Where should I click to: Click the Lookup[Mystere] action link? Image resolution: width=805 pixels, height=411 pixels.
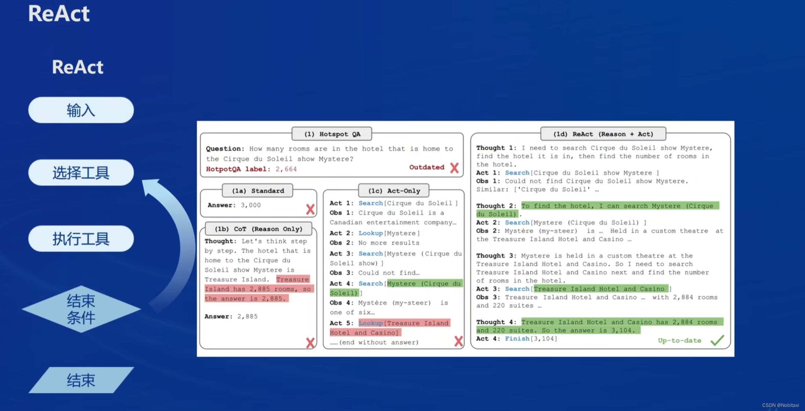[370, 233]
